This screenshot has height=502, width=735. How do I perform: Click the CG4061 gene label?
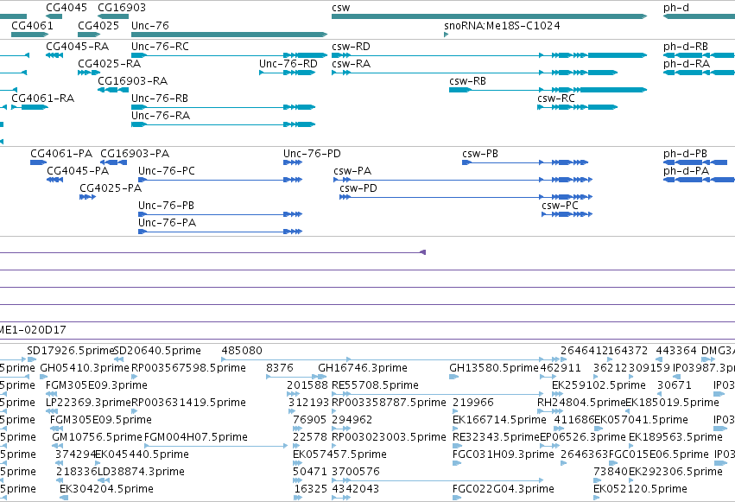(x=32, y=25)
